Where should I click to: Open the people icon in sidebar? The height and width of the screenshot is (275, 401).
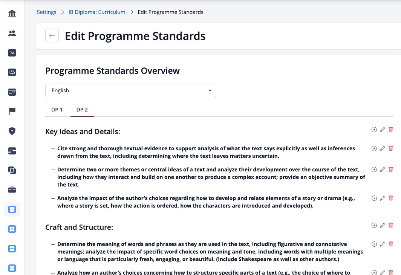(x=12, y=33)
